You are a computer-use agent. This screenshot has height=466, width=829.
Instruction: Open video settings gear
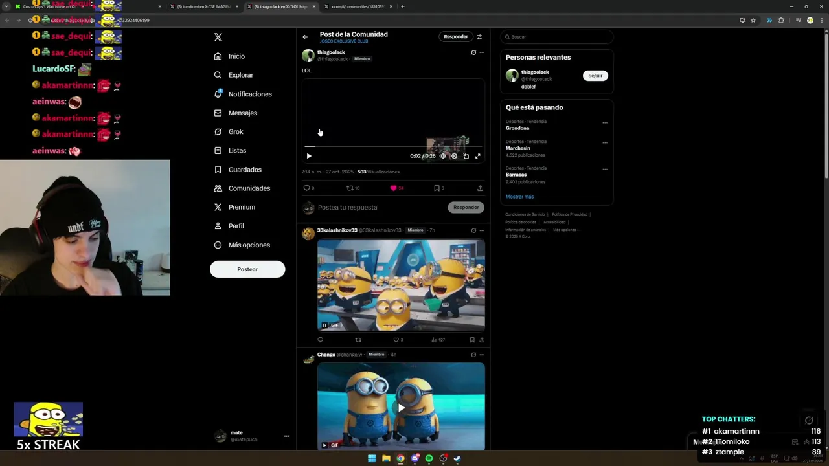coord(454,156)
